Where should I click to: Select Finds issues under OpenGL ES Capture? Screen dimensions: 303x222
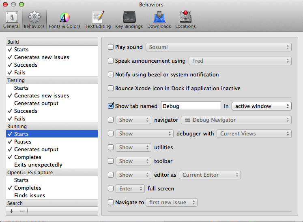[30, 196]
